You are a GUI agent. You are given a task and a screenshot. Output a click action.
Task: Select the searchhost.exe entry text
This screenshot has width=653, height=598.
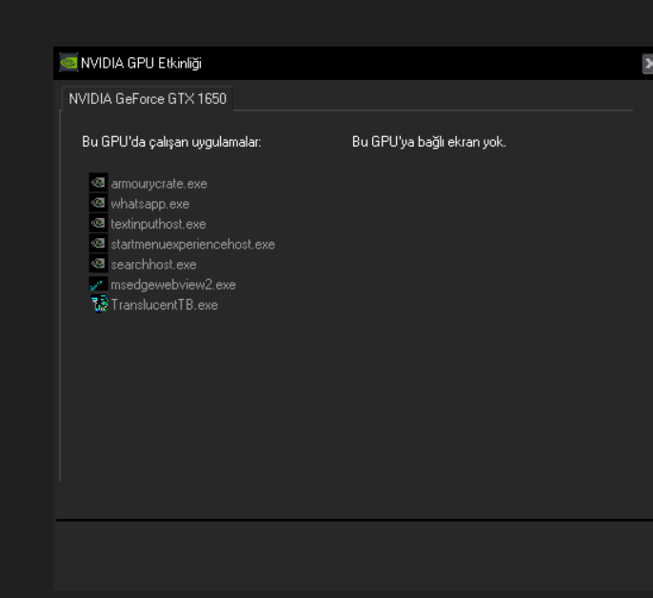pyautogui.click(x=153, y=265)
